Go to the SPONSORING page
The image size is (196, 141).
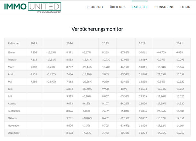164,7
